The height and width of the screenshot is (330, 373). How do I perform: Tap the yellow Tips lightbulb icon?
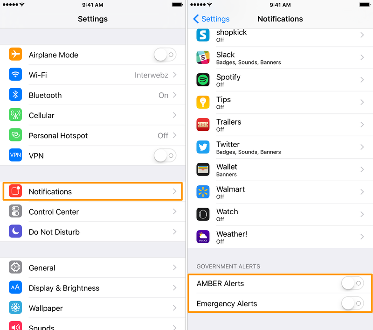click(203, 102)
